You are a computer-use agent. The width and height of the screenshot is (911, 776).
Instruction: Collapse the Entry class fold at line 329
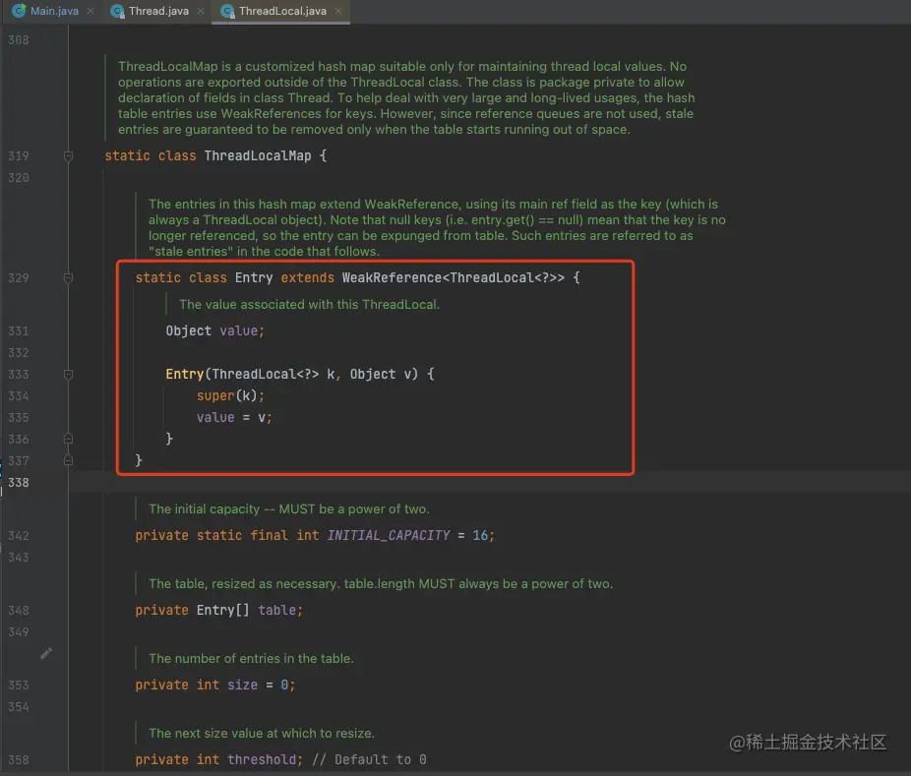tap(68, 277)
